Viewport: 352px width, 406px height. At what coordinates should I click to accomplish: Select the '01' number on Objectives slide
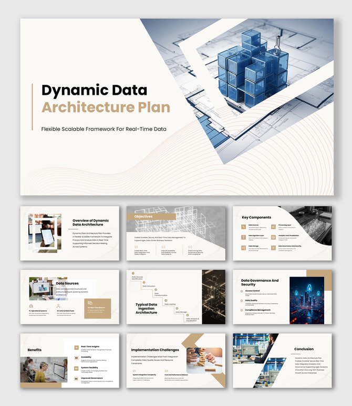click(136, 247)
